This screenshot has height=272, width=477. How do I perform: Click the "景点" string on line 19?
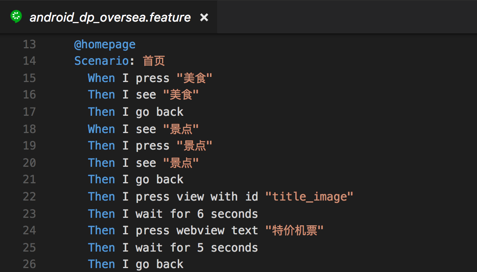point(194,146)
